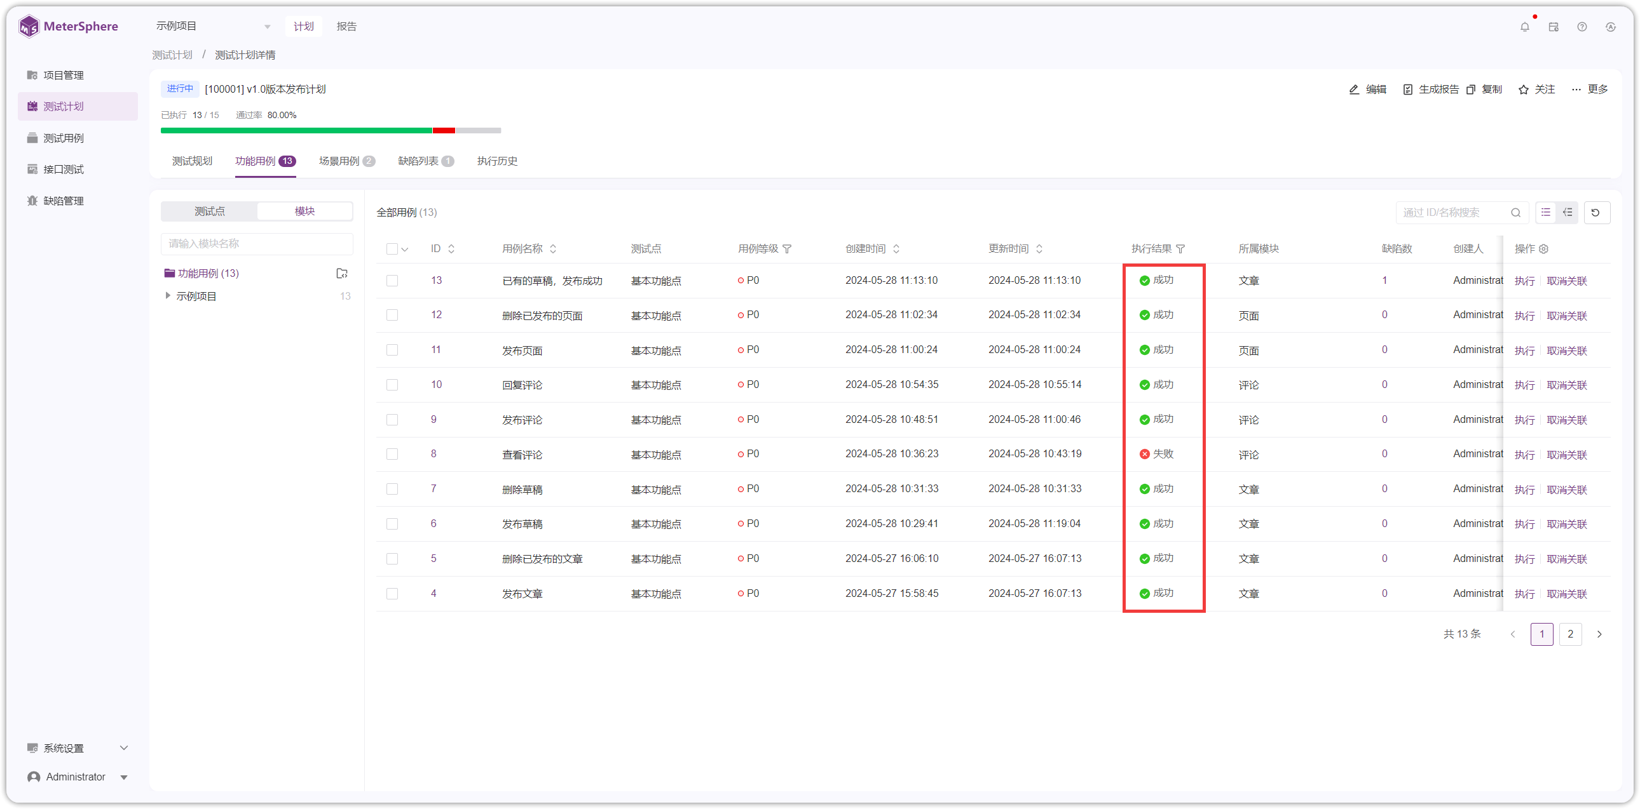Open selection dropdown beside header checkbox
This screenshot has height=809, width=1640.
(x=405, y=250)
